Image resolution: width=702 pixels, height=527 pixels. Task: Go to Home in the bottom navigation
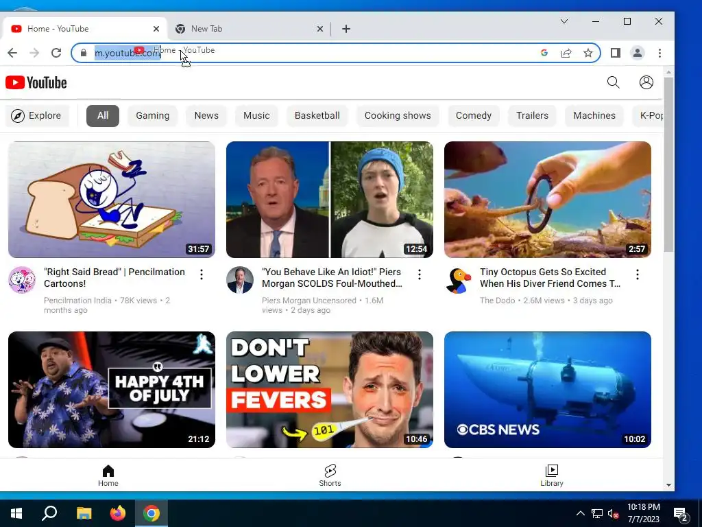click(x=108, y=476)
